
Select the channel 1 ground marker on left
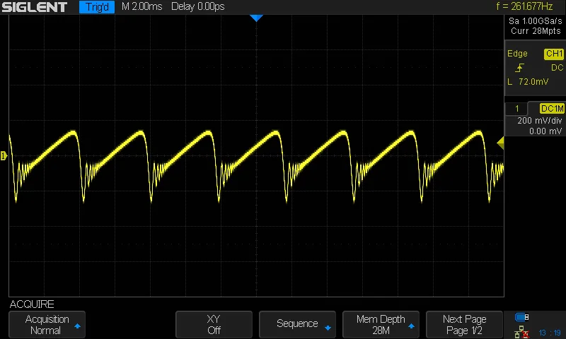(4, 155)
